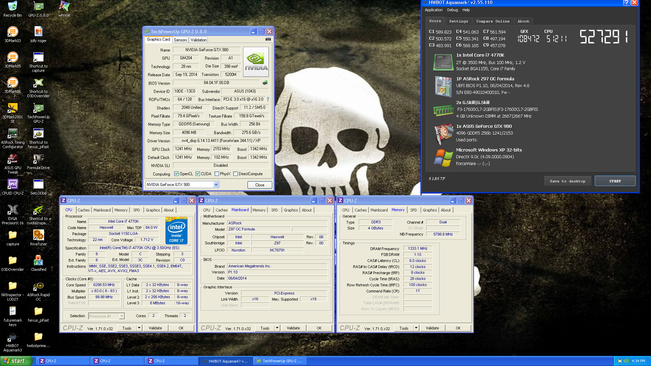Image resolution: width=651 pixels, height=366 pixels.
Task: Open the Recycle Bin desktop icon
Action: [13, 9]
